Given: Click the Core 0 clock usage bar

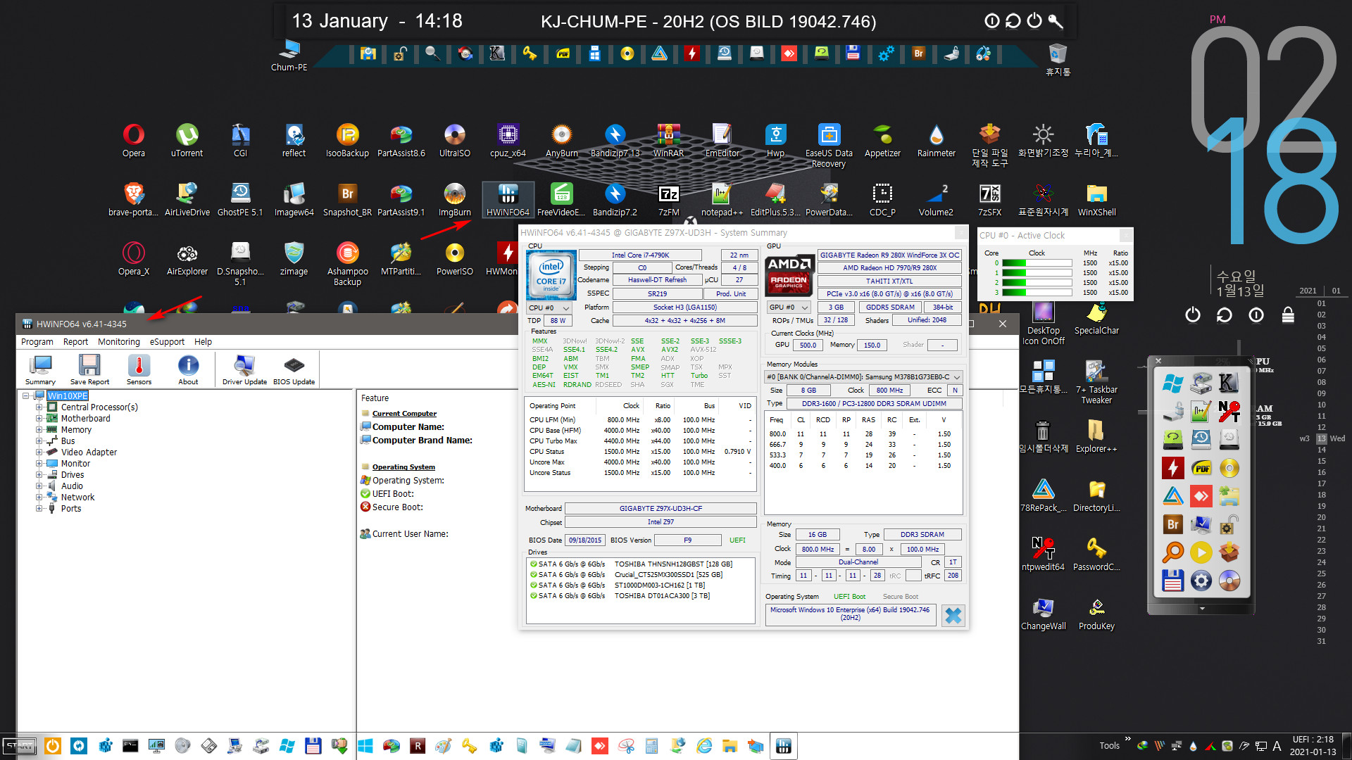Looking at the screenshot, I should click(x=1037, y=263).
